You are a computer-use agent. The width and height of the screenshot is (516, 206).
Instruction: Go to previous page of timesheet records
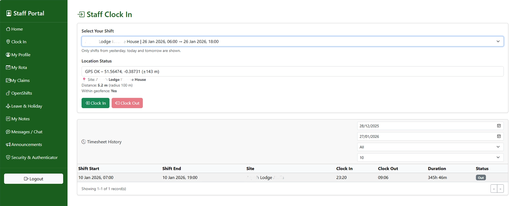pyautogui.click(x=494, y=189)
